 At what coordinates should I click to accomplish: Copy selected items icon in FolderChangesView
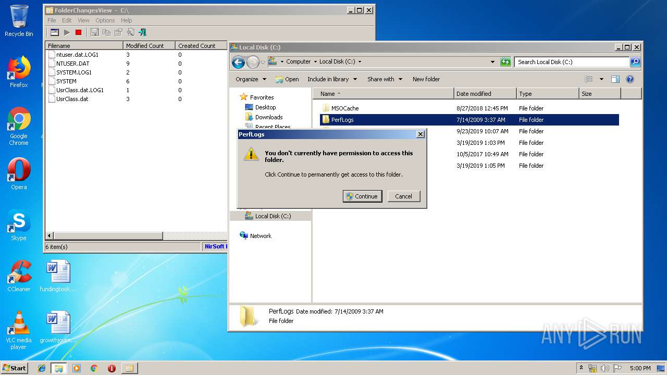coord(106,32)
